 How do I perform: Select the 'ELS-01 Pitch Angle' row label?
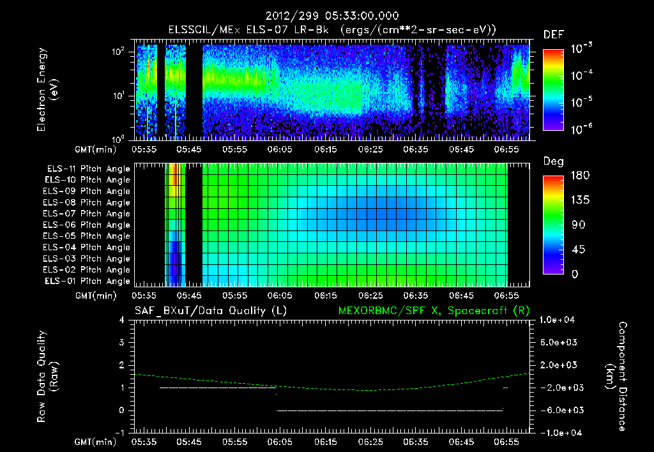[x=87, y=281]
